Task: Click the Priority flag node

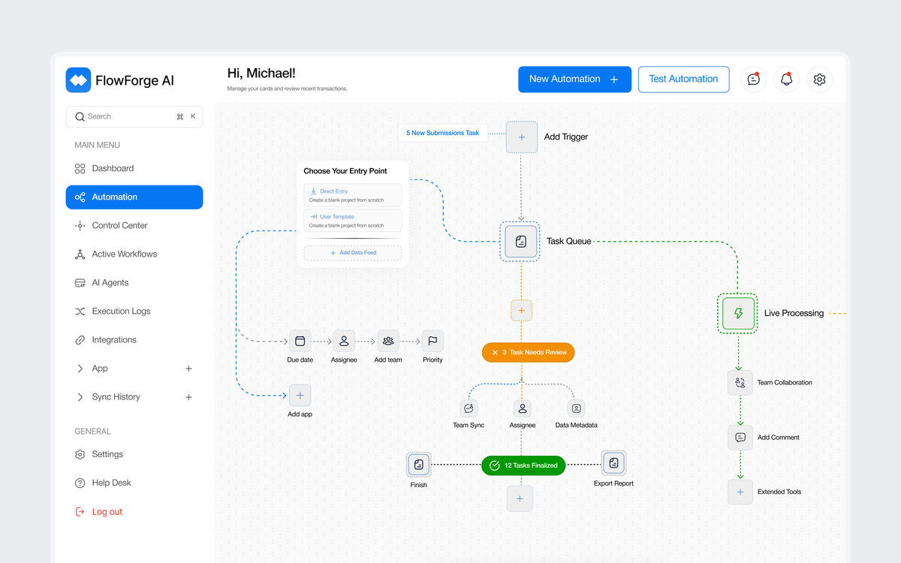Action: click(432, 341)
